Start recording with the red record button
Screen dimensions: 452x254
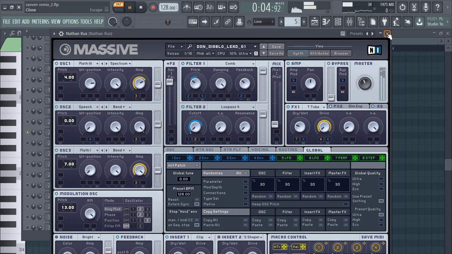coord(153,7)
